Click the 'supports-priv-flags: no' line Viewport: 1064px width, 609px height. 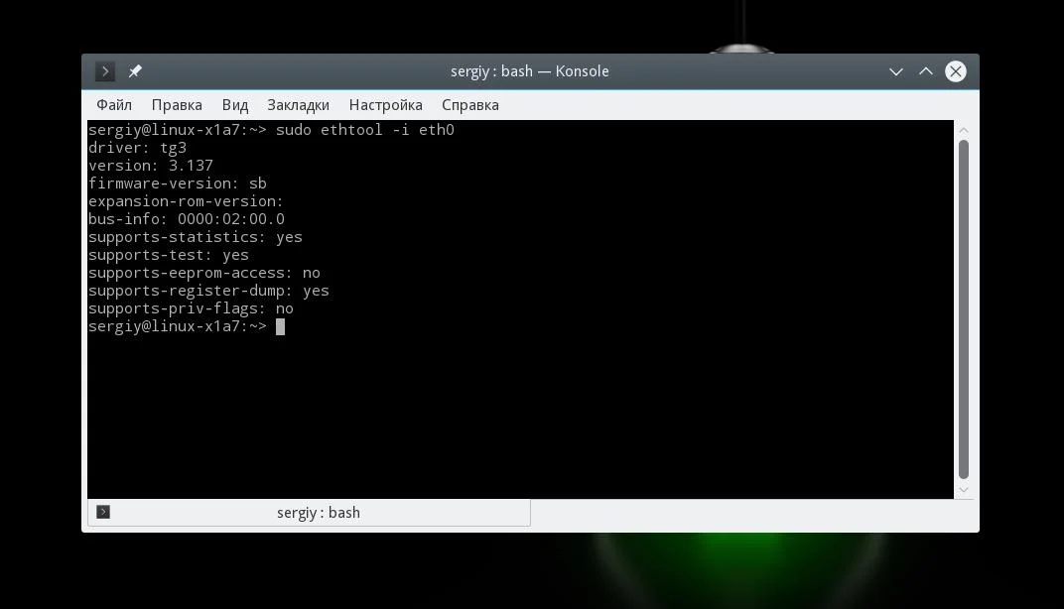191,308
